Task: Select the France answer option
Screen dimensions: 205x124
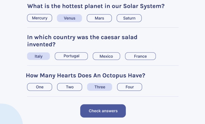Action: [140, 56]
